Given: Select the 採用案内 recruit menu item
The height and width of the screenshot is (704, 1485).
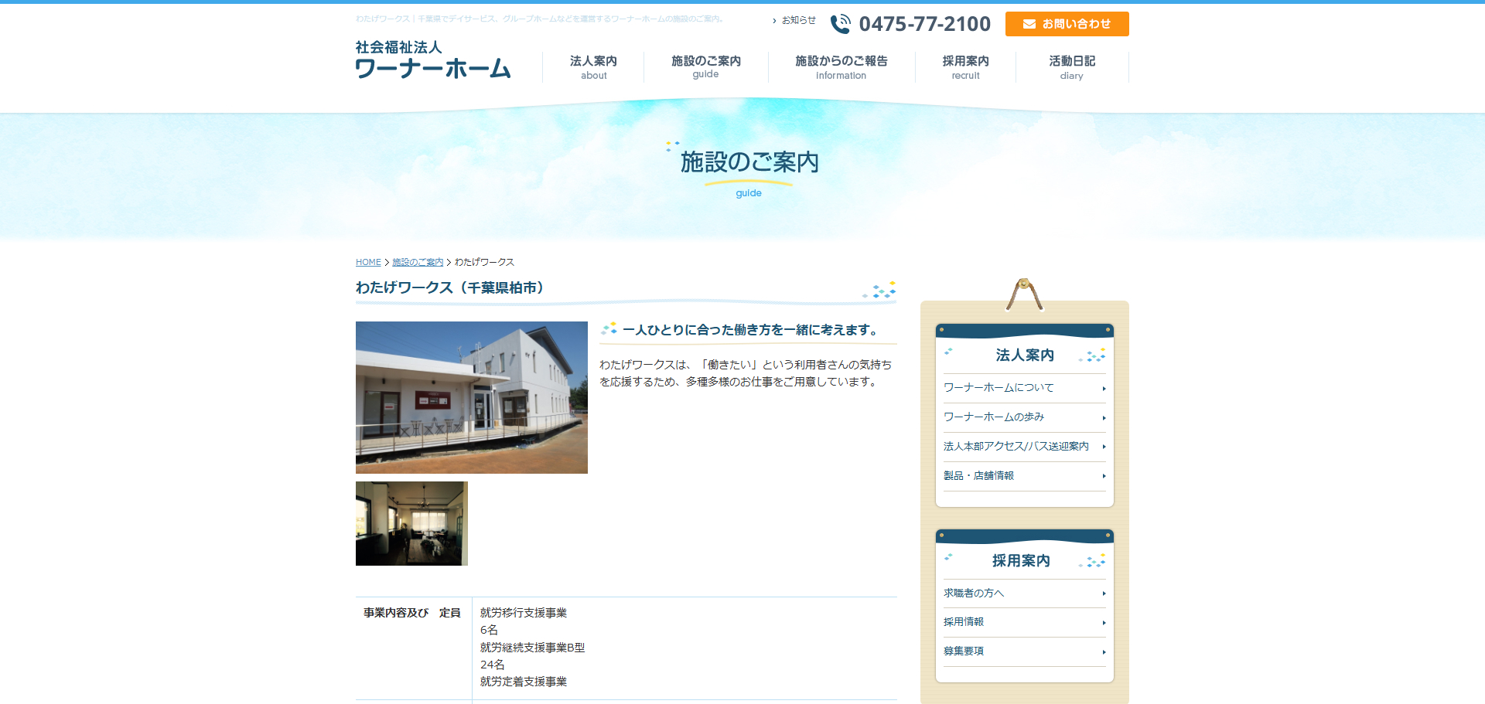Looking at the screenshot, I should point(965,66).
